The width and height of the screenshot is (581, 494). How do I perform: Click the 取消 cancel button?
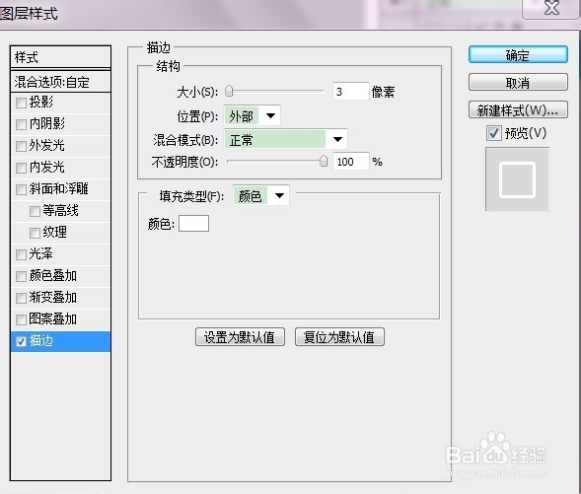tap(518, 82)
